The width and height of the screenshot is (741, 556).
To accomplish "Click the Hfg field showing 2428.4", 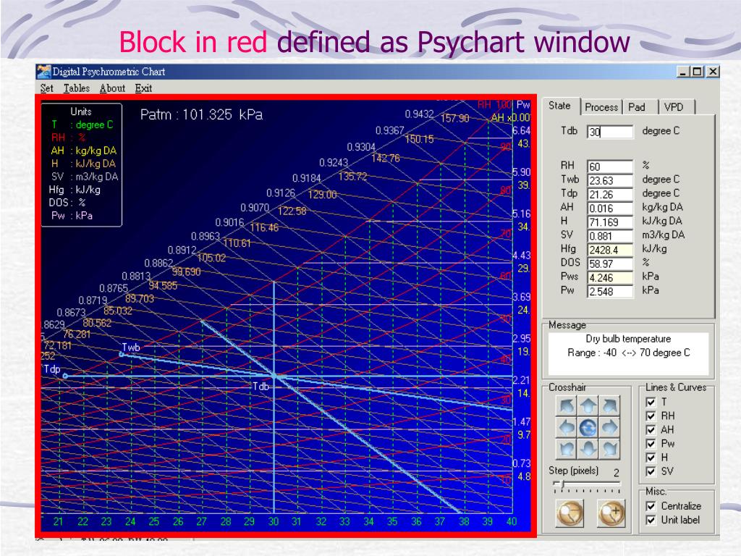I will [610, 250].
